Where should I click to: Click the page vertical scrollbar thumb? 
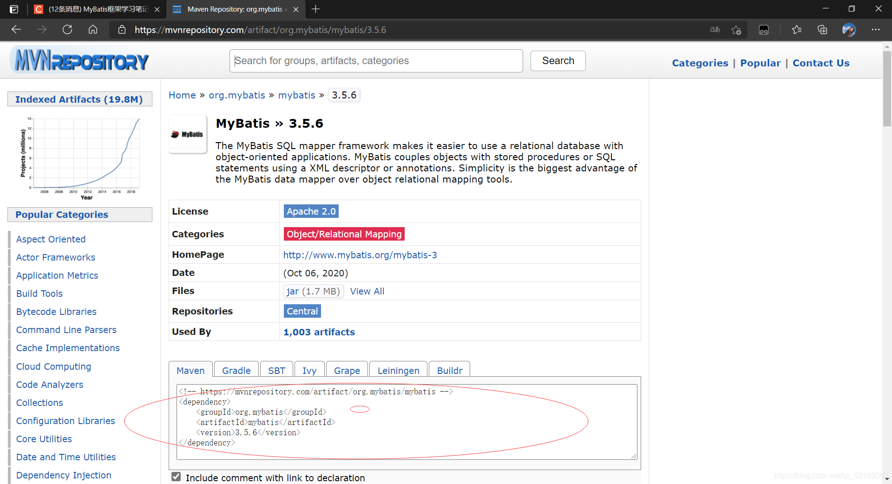pos(887,88)
